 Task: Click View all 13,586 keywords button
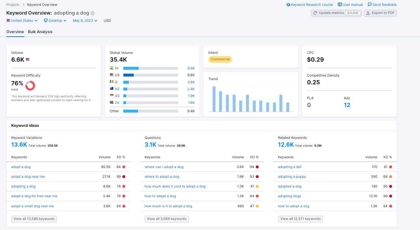click(34, 219)
